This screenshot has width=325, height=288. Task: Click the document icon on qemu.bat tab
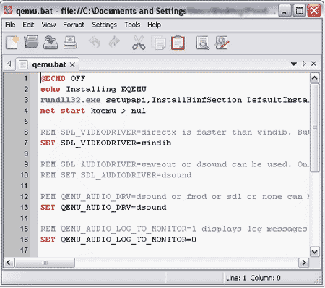[x=23, y=64]
